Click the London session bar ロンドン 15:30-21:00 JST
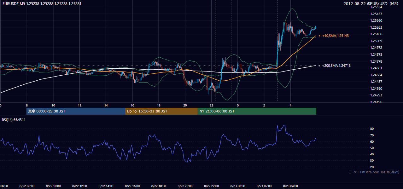 (x=161, y=111)
